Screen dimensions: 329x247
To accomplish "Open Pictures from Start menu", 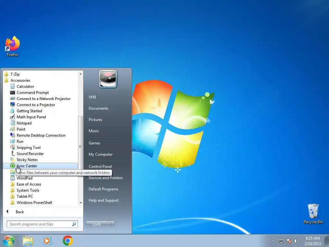I will pyautogui.click(x=95, y=120).
